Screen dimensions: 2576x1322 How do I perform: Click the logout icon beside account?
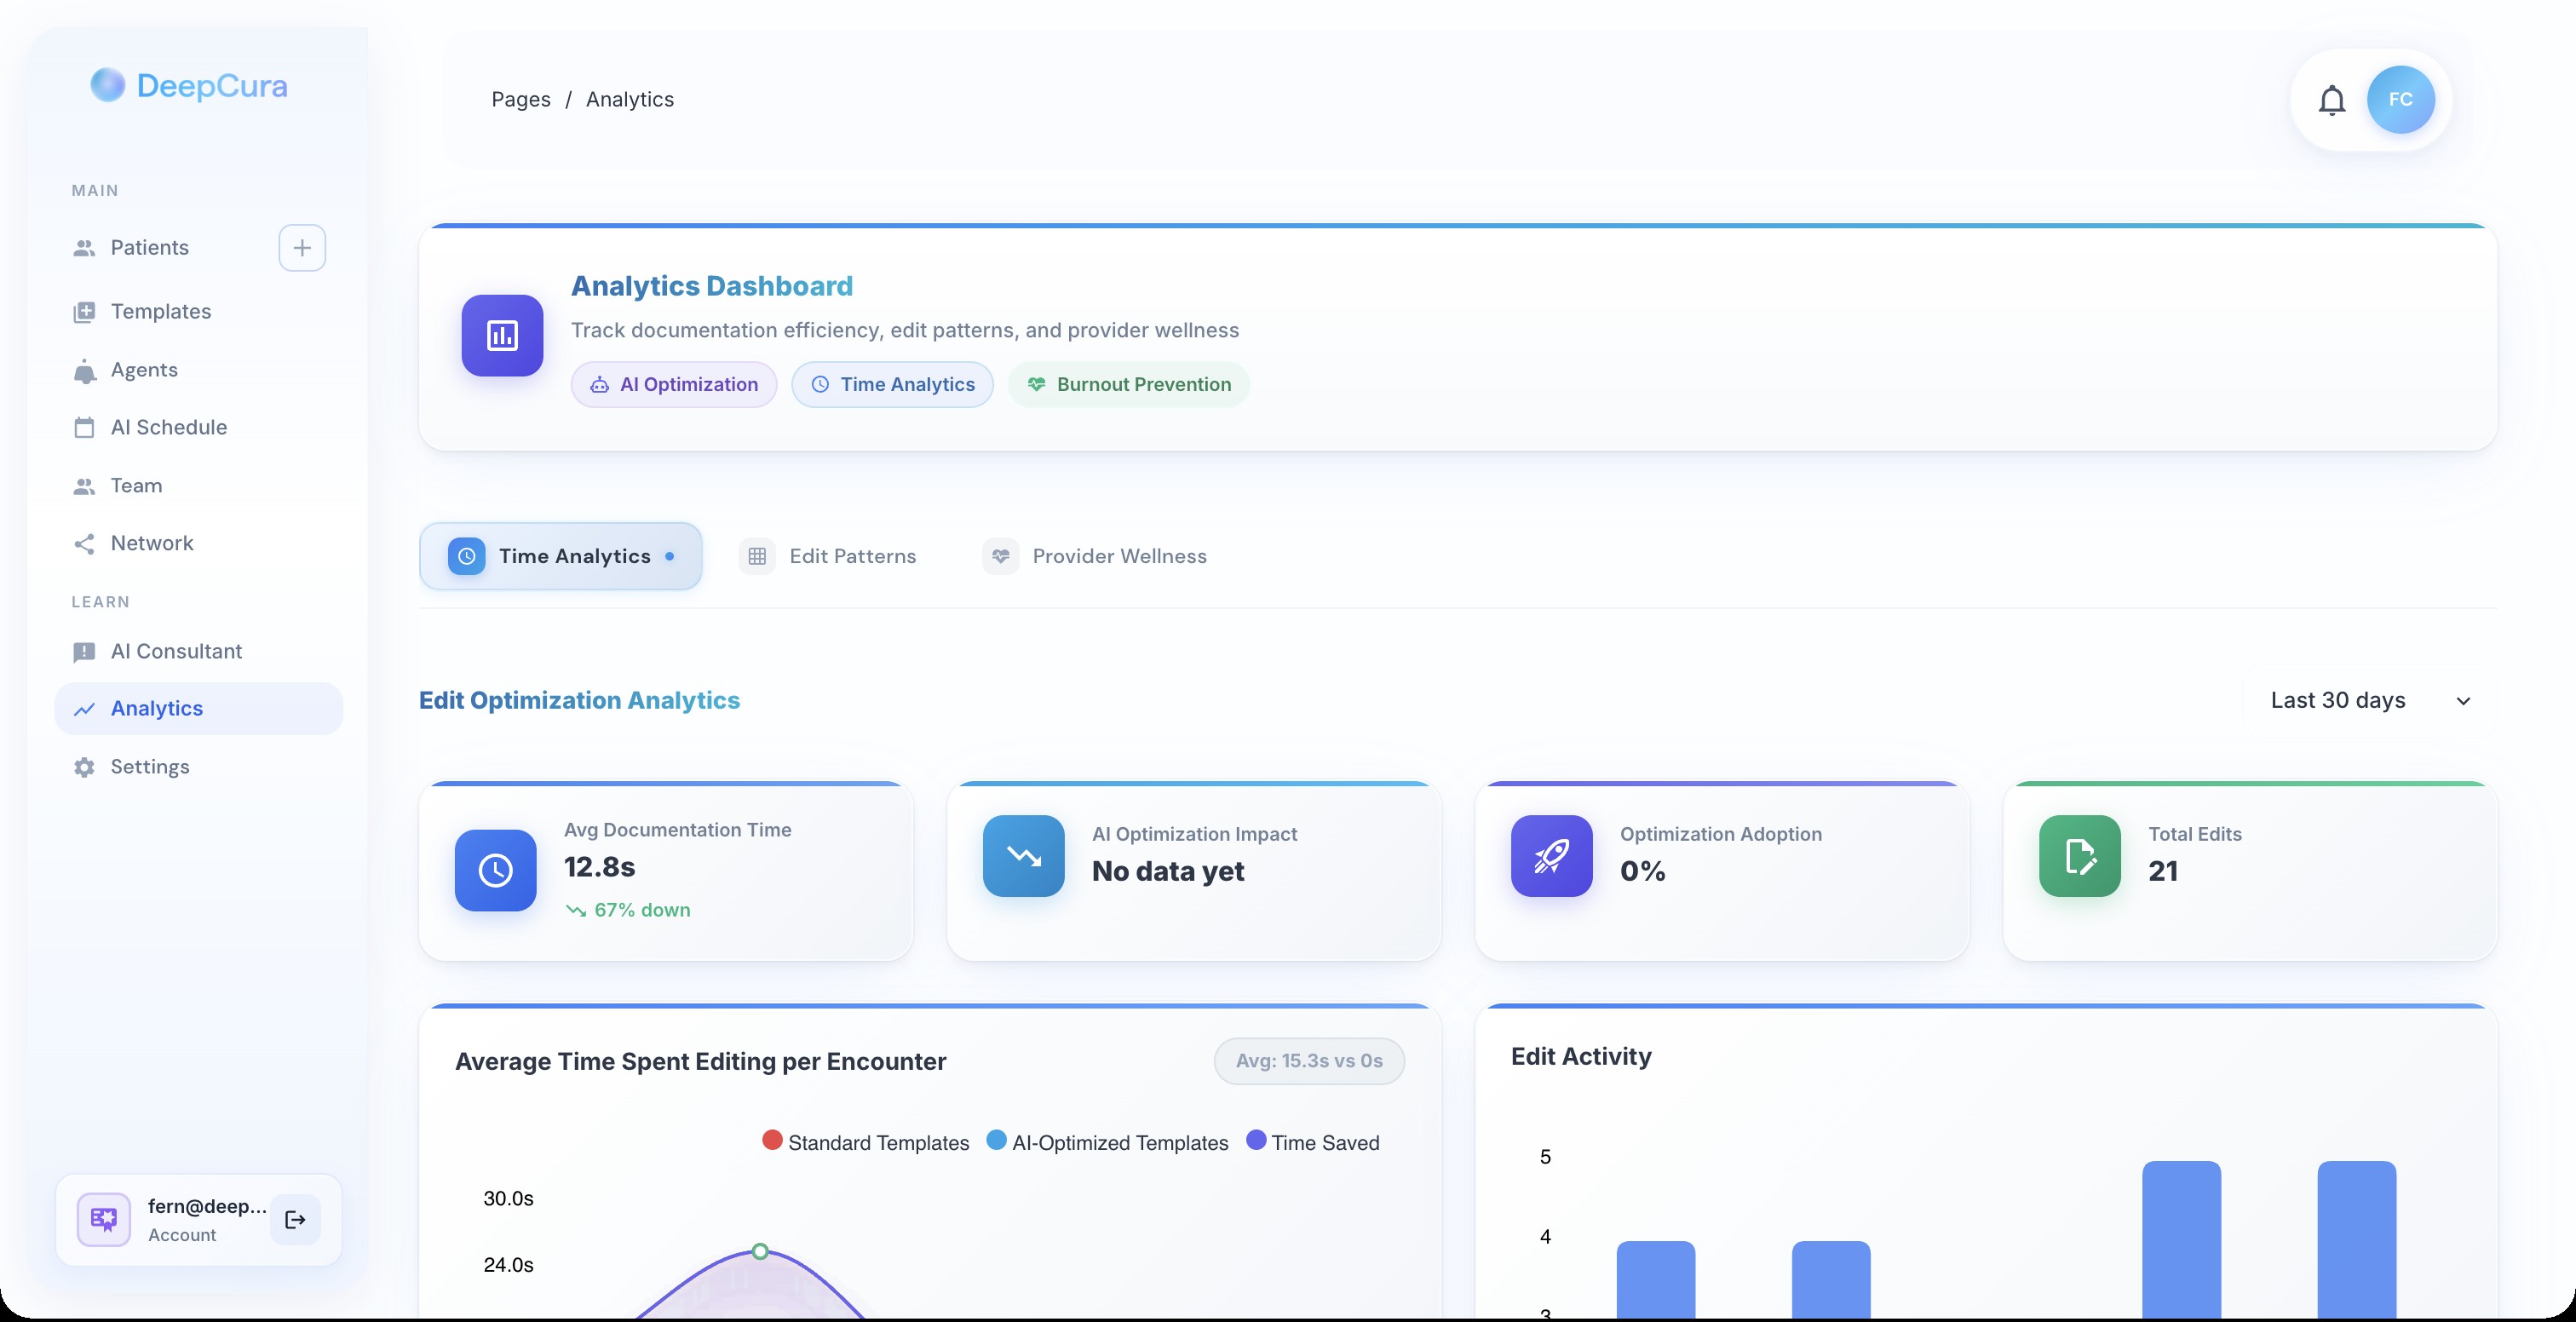coord(295,1219)
